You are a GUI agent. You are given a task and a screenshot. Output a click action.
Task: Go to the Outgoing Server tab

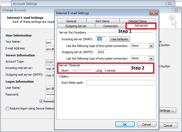click(76, 26)
